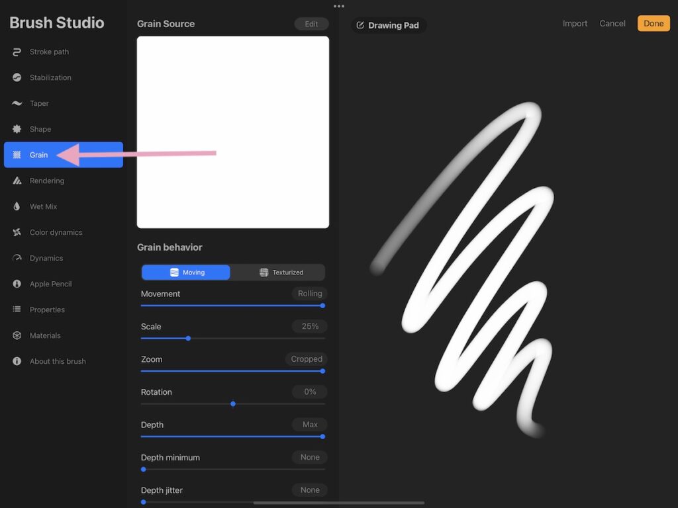Open the Stabilization panel

click(x=18, y=77)
